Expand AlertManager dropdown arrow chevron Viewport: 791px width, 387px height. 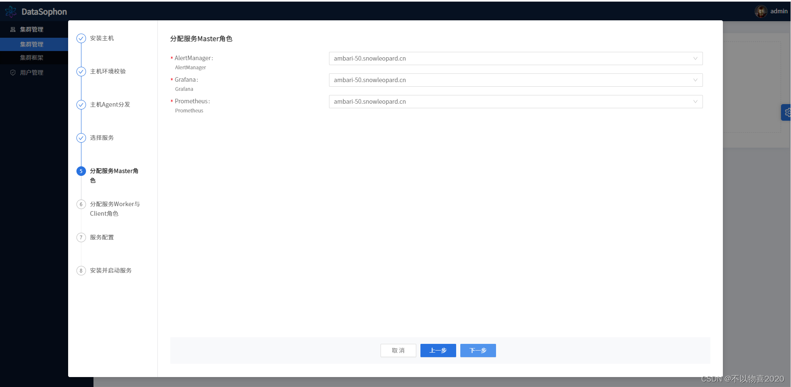[x=695, y=58]
